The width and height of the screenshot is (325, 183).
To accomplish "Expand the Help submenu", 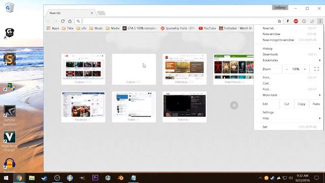I will [288, 118].
